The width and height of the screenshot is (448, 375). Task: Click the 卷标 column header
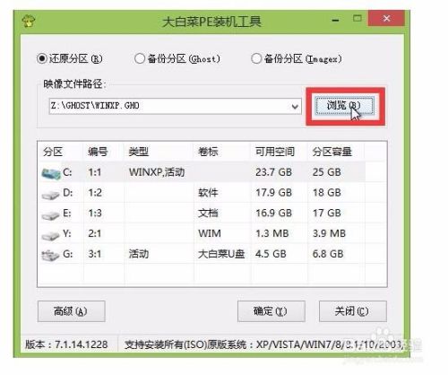(208, 152)
